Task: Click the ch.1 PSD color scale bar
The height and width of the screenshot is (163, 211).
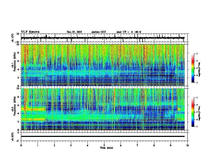Action: pos(193,68)
